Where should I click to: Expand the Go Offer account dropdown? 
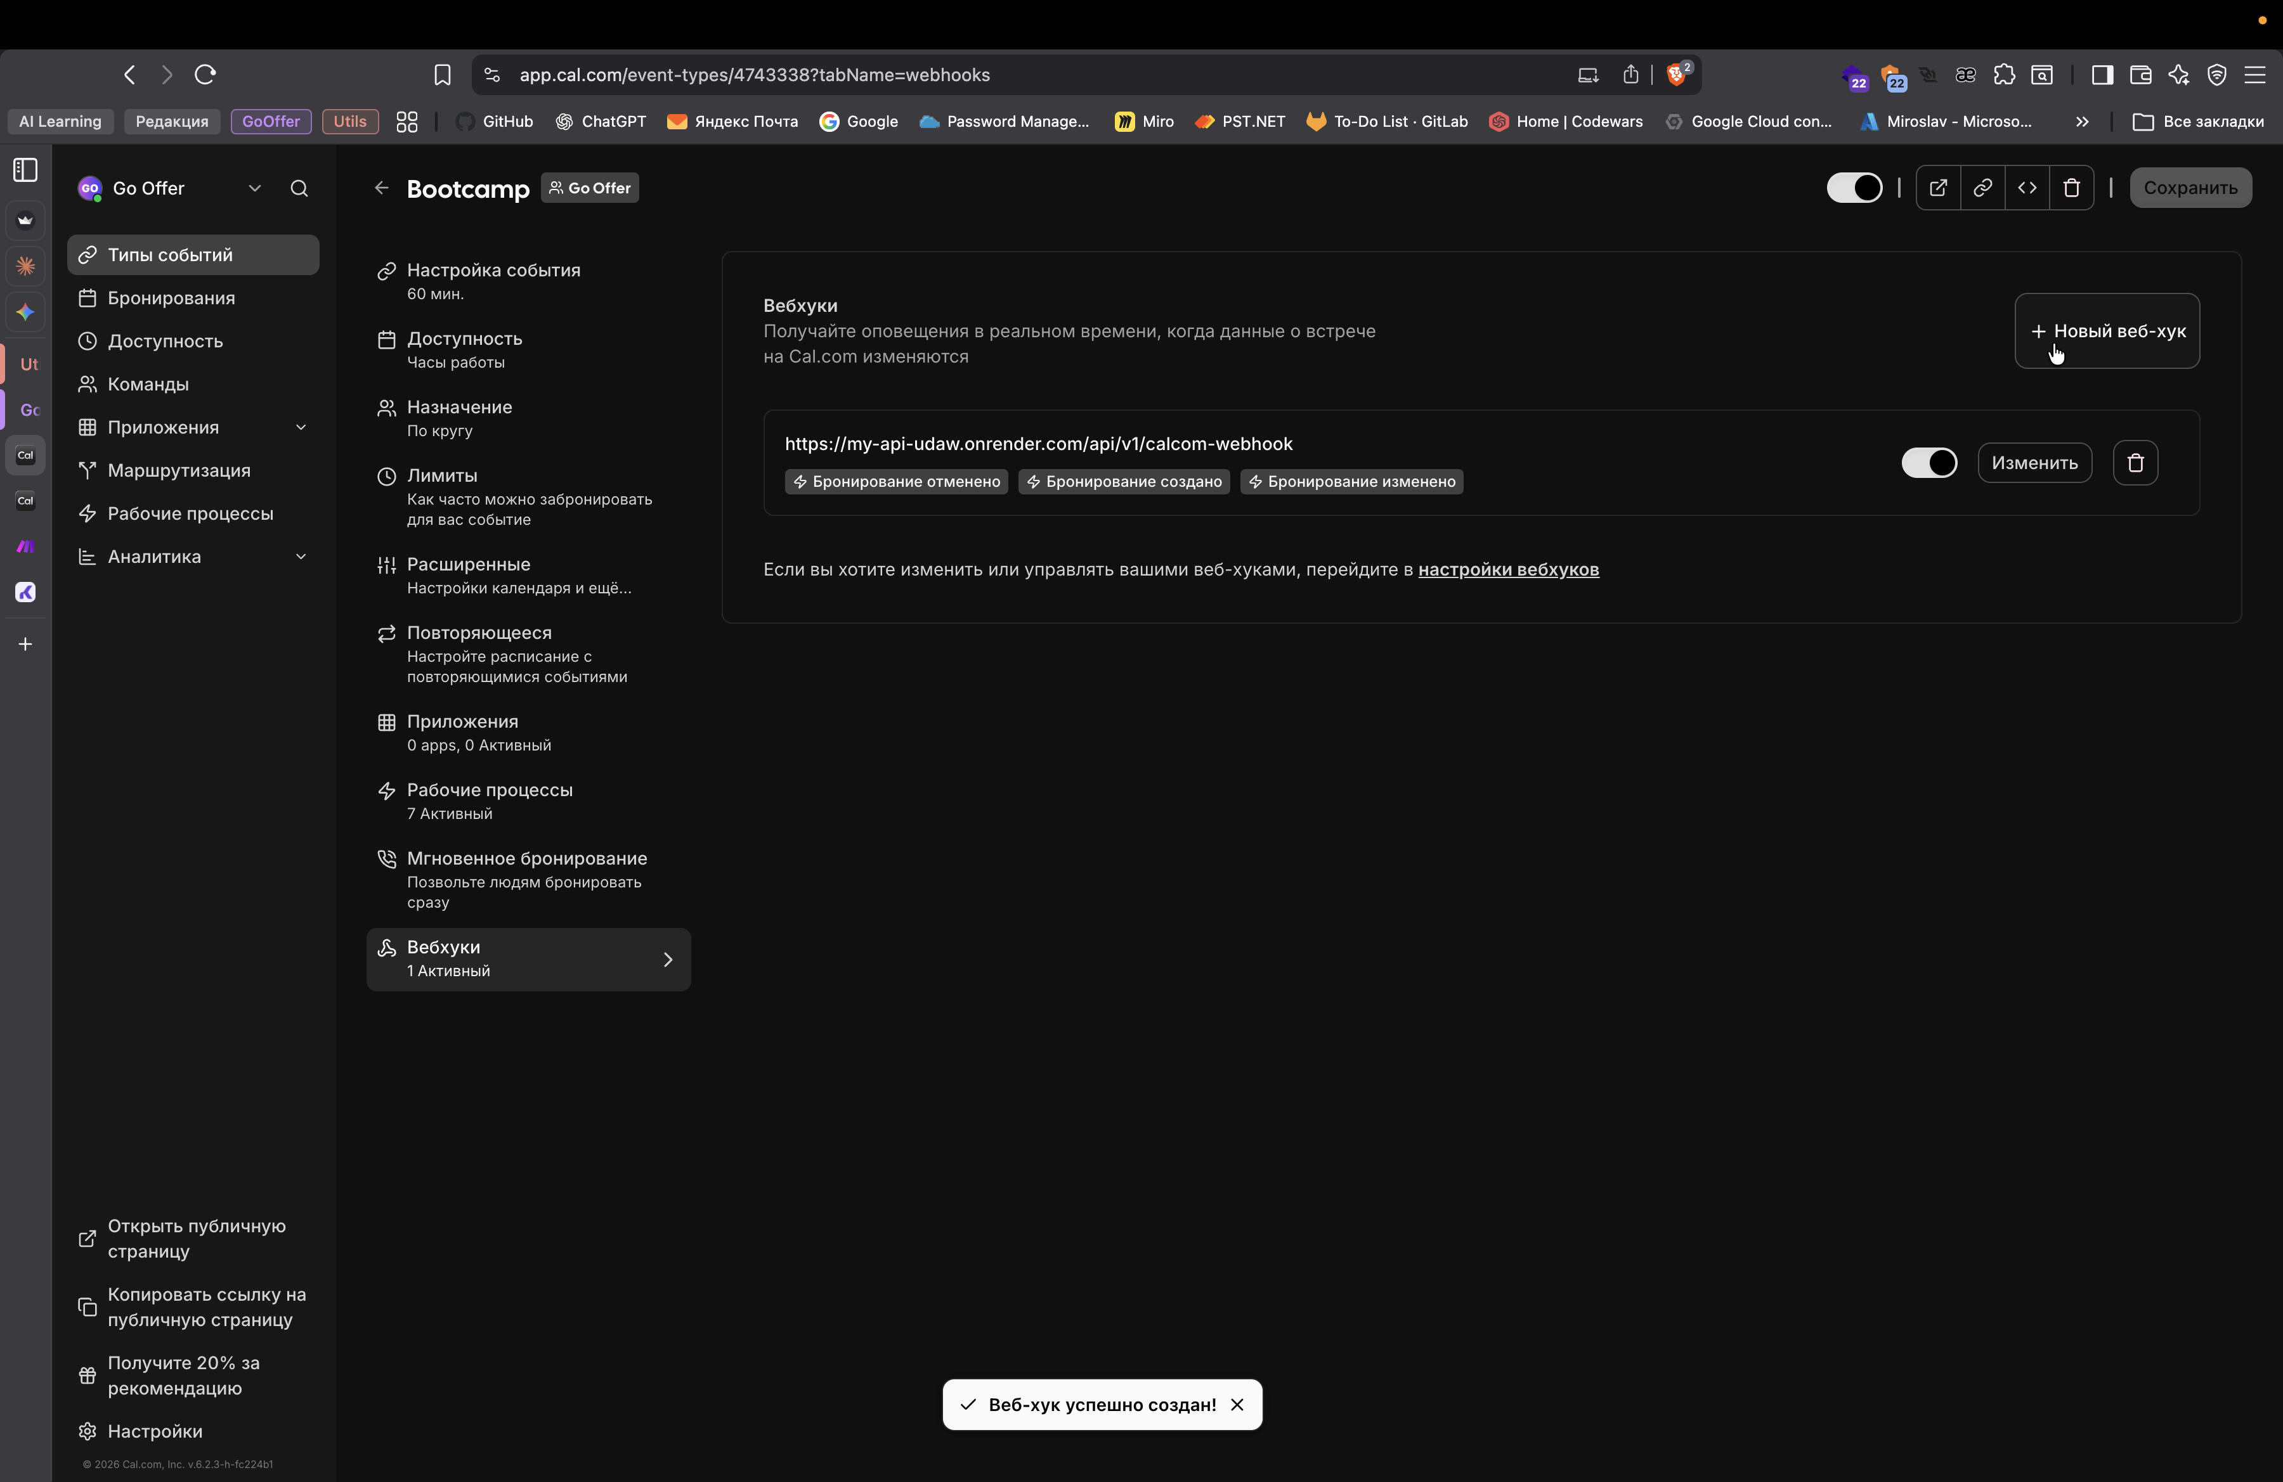pyautogui.click(x=254, y=188)
